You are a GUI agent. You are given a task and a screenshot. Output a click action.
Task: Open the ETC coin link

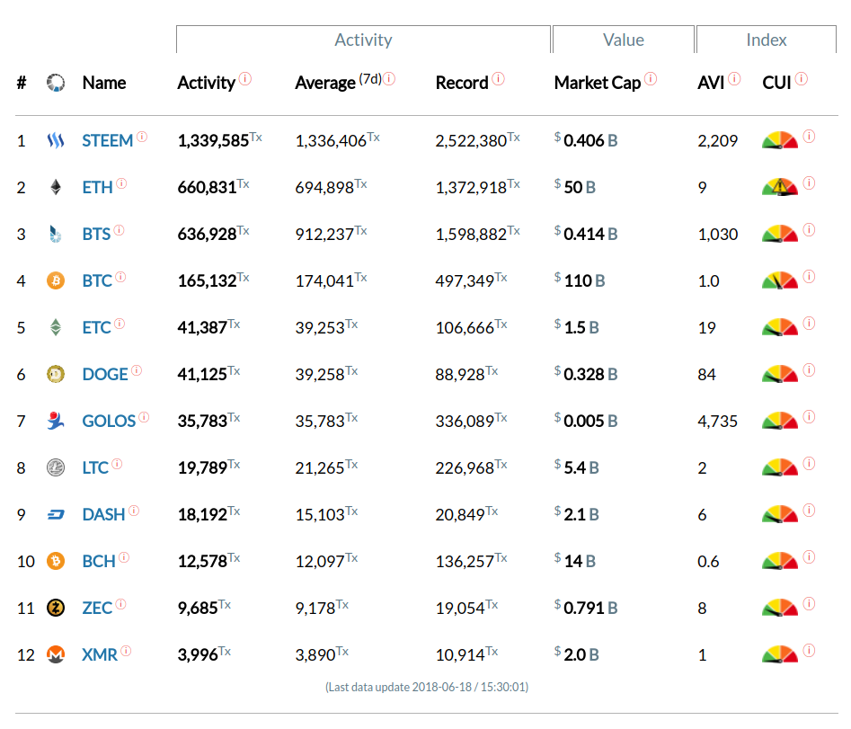pyautogui.click(x=97, y=328)
